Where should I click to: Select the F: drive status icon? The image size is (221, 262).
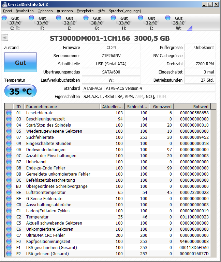(x=31, y=18)
